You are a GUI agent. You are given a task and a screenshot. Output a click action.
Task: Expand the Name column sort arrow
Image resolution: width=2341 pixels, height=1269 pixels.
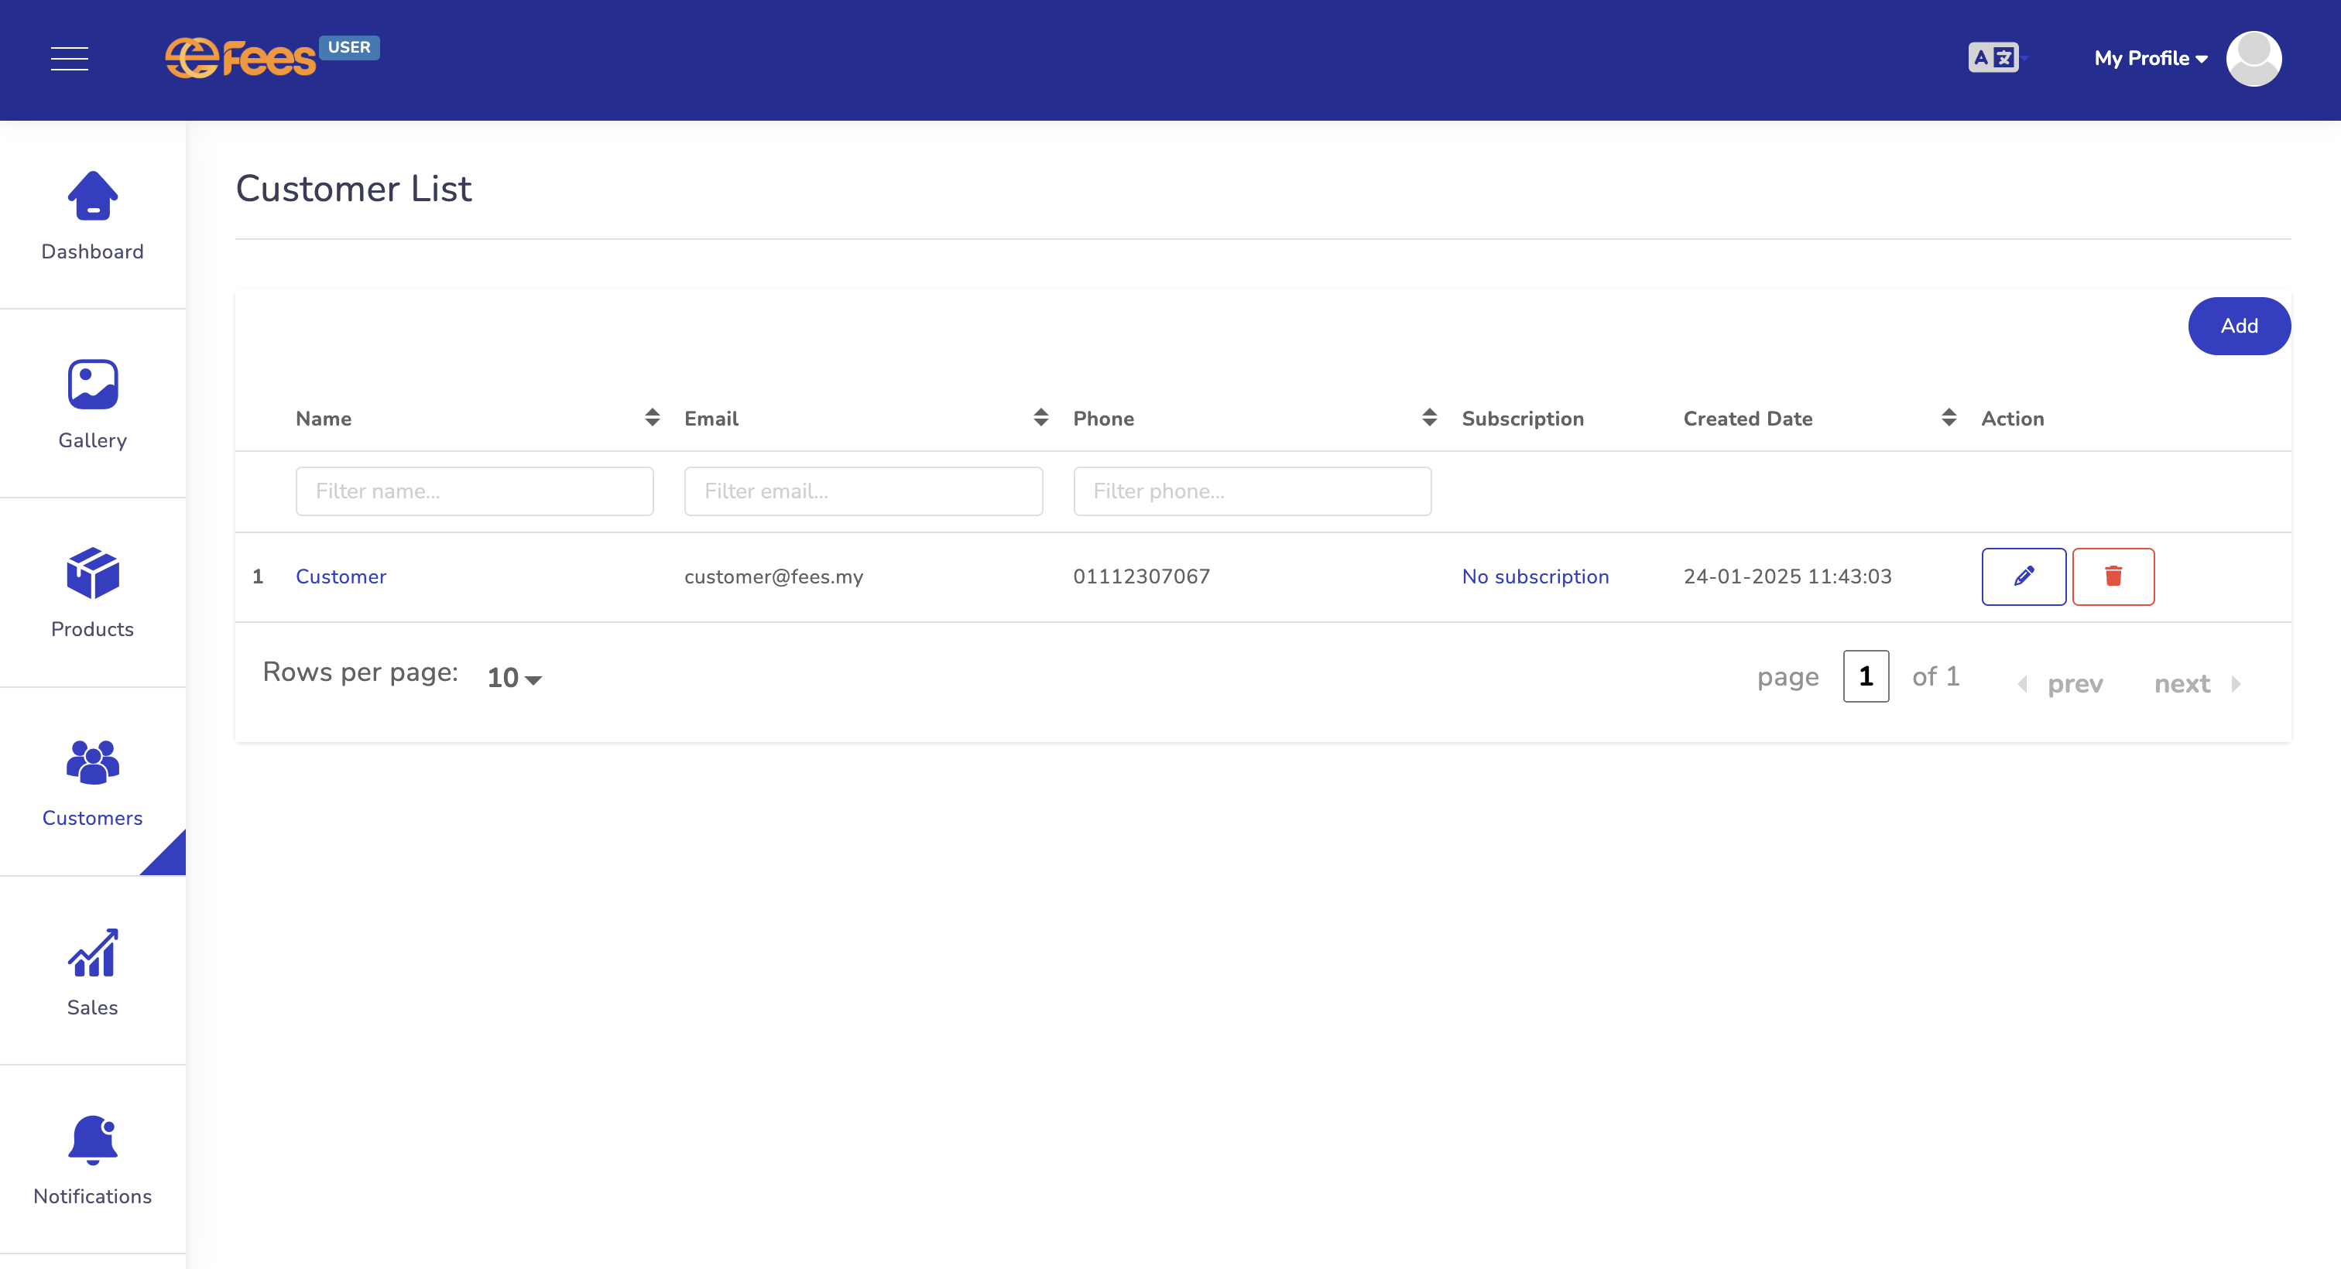click(x=652, y=417)
